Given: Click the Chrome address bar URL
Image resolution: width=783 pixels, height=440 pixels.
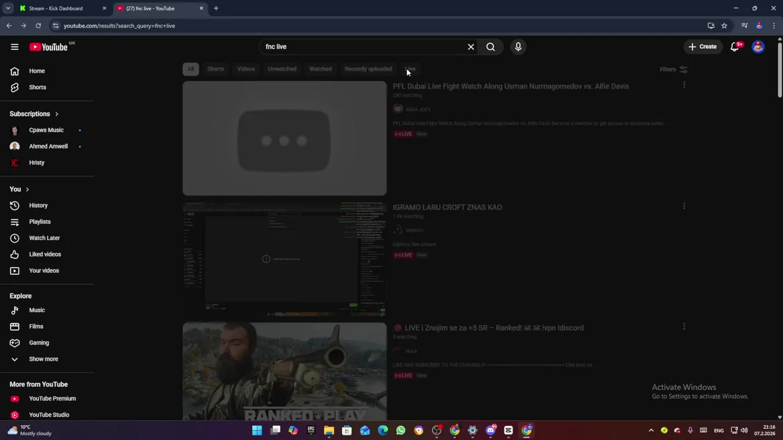Looking at the screenshot, I should (119, 26).
